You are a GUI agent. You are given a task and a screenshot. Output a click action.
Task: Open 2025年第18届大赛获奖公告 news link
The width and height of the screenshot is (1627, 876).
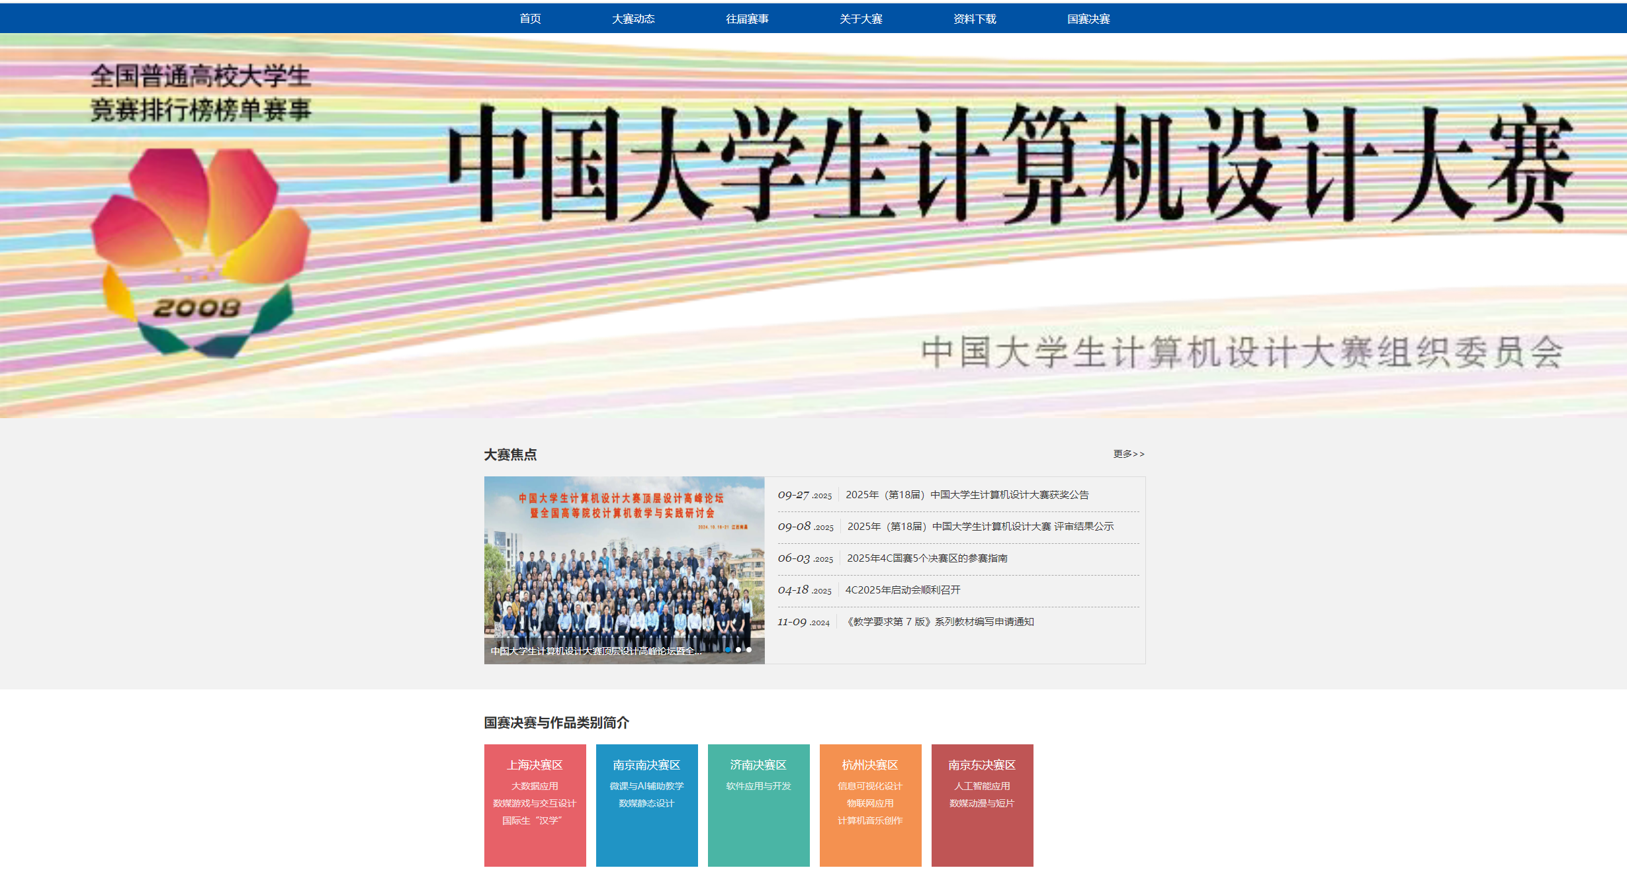(967, 495)
